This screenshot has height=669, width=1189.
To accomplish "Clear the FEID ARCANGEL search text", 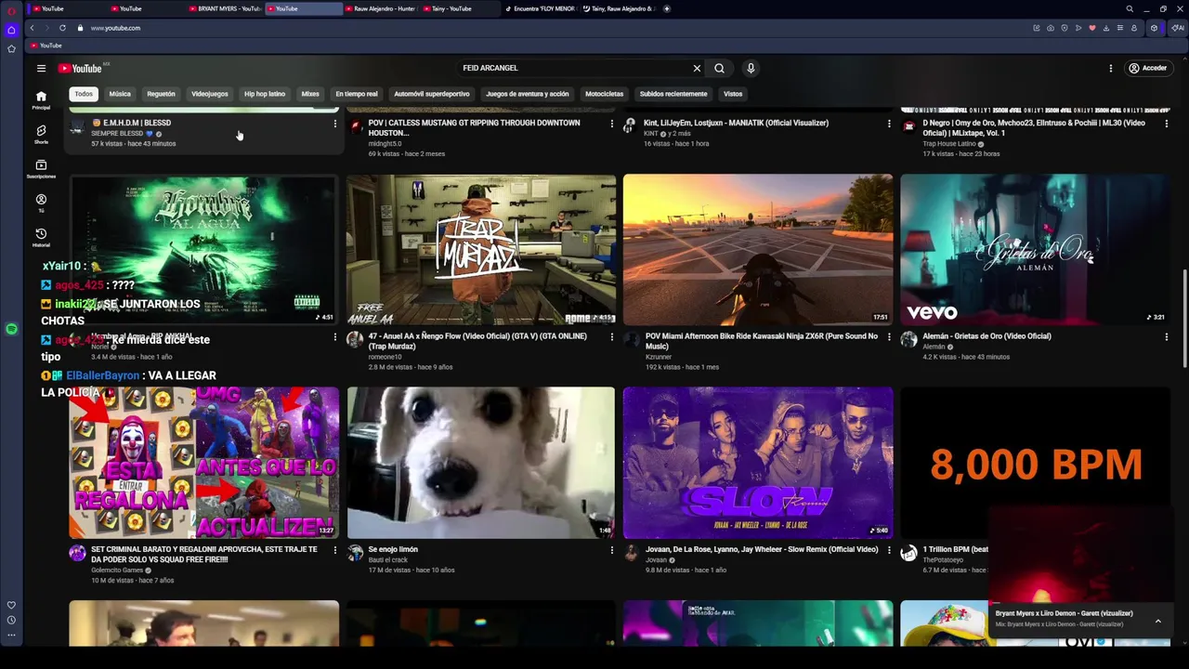I will [x=697, y=68].
